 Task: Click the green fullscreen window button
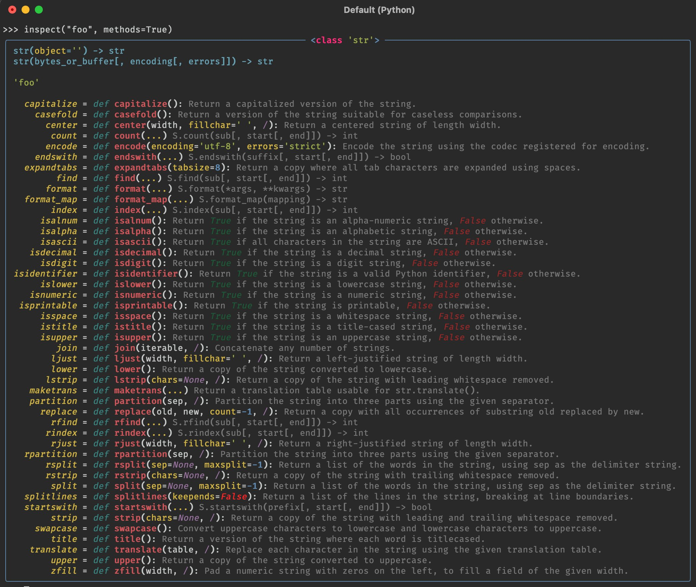(x=39, y=10)
